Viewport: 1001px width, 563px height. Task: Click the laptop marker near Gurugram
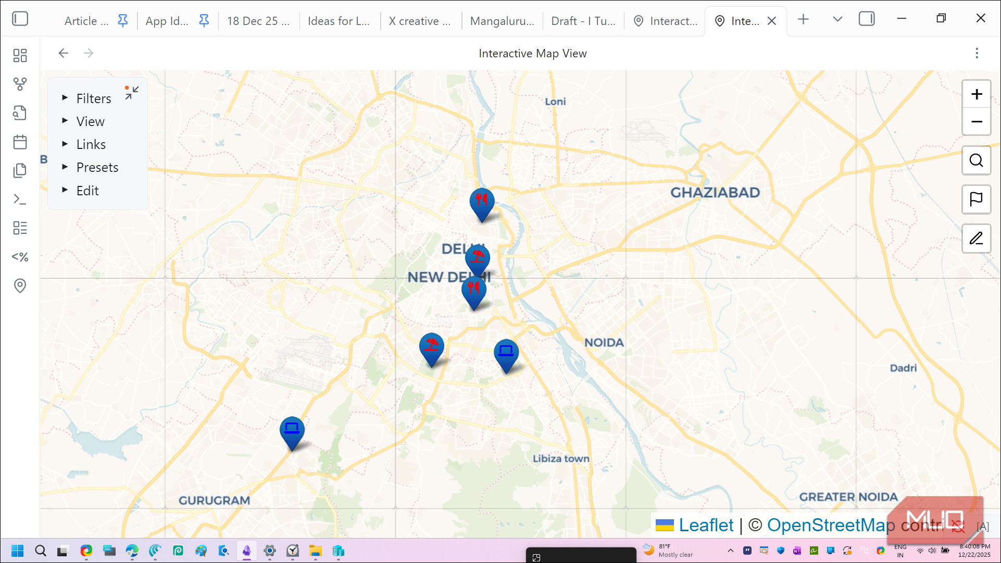[292, 432]
